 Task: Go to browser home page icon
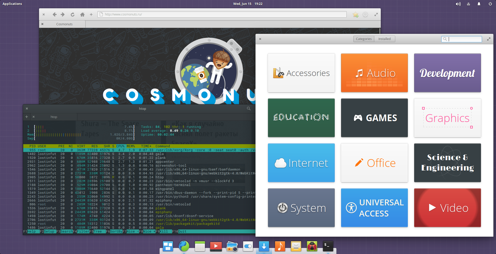tap(82, 14)
